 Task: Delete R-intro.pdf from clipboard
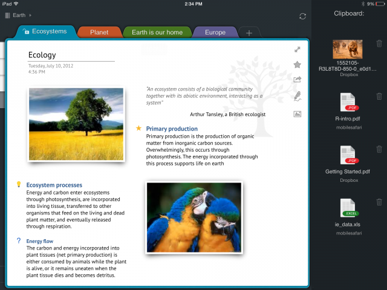379,96
